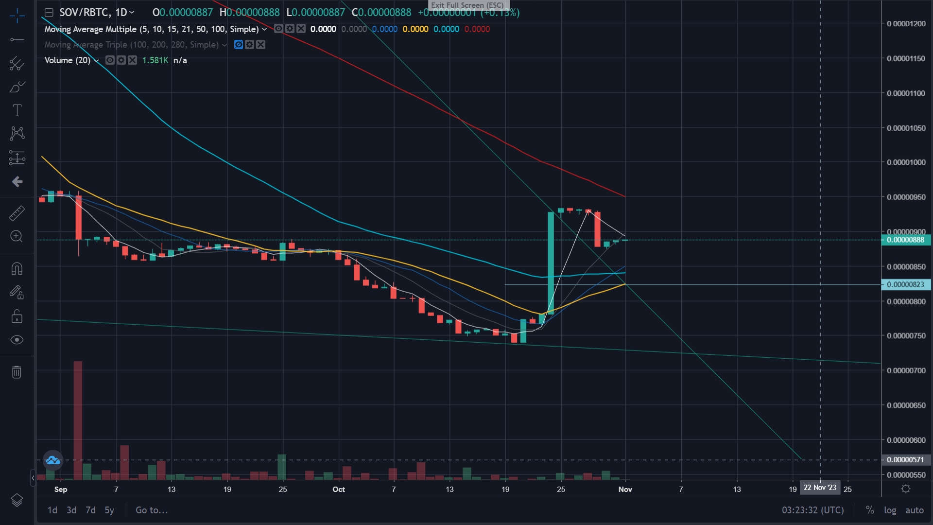The image size is (933, 525).
Task: Remove the Volume indicator with its X
Action: 132,60
